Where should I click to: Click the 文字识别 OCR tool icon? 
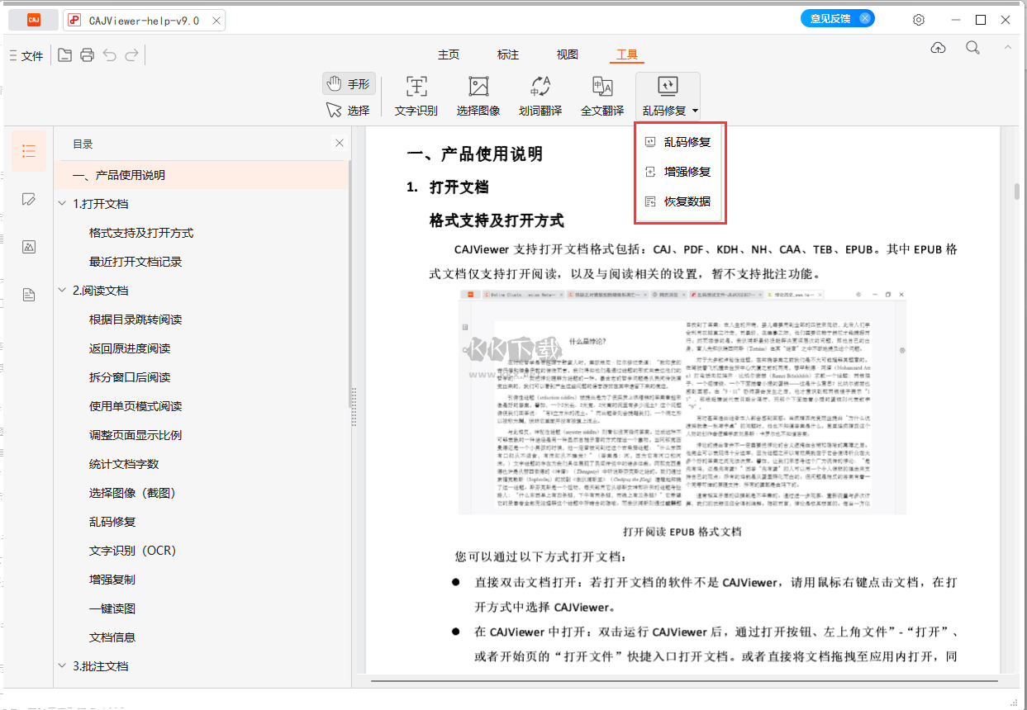tap(416, 87)
